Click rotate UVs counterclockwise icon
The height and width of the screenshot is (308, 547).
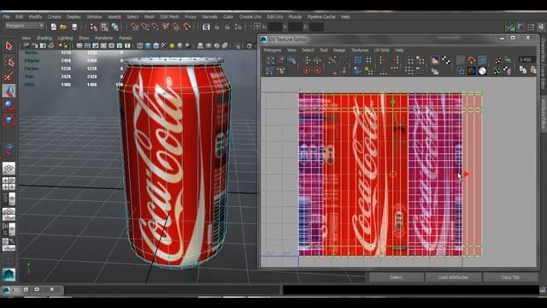pos(306,71)
